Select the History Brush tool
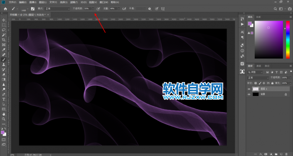The width and height of the screenshot is (293, 156). click(x=4, y=69)
